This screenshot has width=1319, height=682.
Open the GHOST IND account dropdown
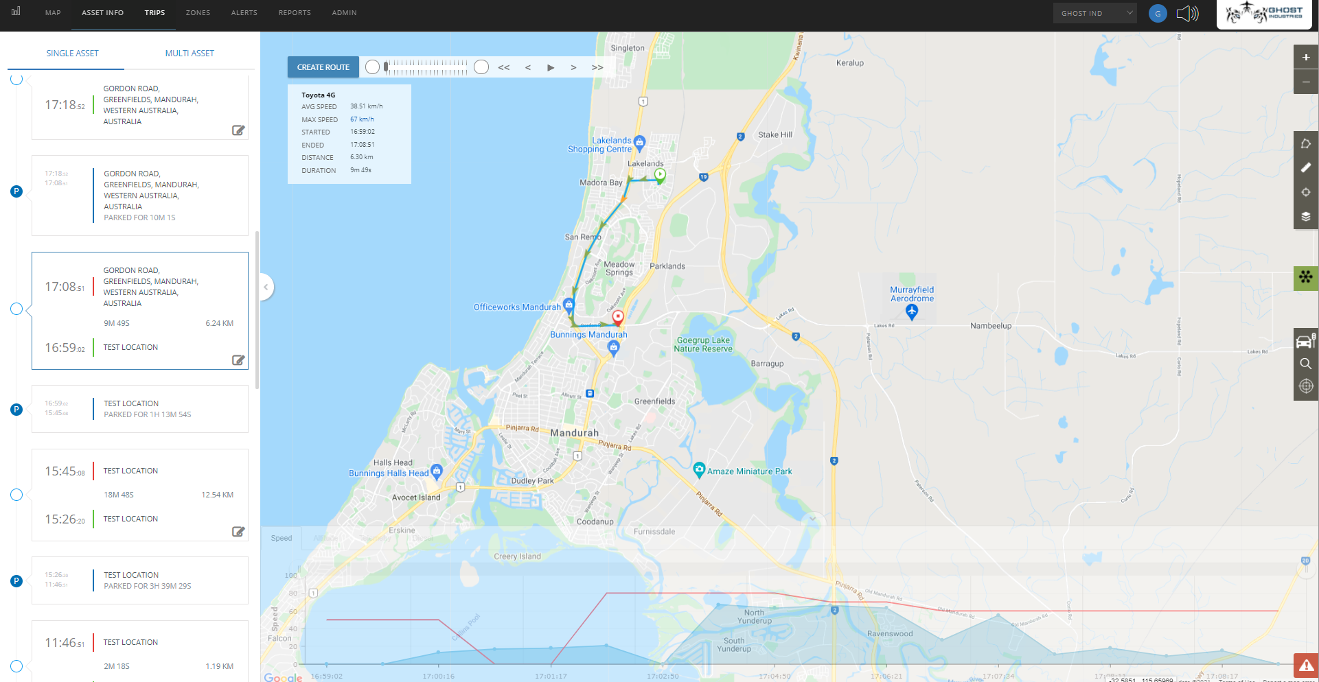(x=1095, y=13)
